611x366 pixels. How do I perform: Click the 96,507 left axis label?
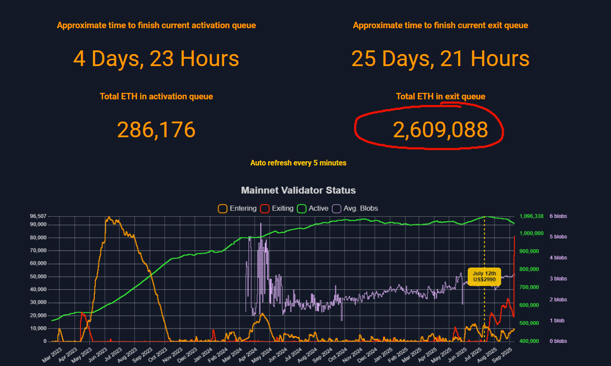pos(38,216)
